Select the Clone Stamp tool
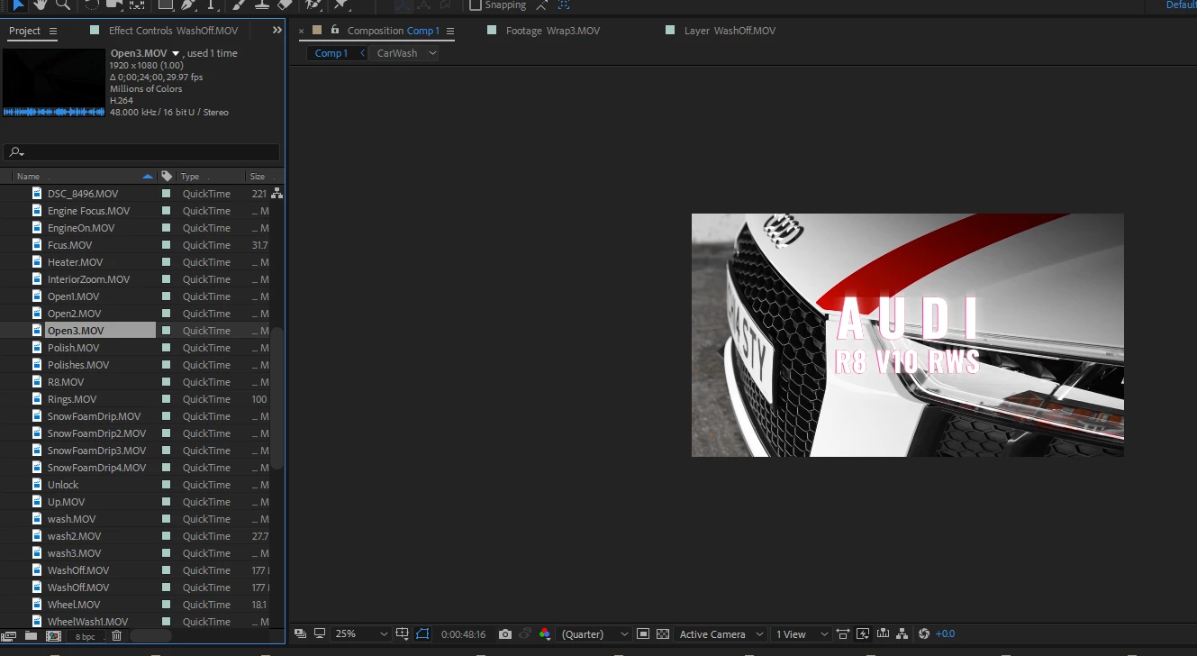1197x656 pixels. click(x=262, y=5)
